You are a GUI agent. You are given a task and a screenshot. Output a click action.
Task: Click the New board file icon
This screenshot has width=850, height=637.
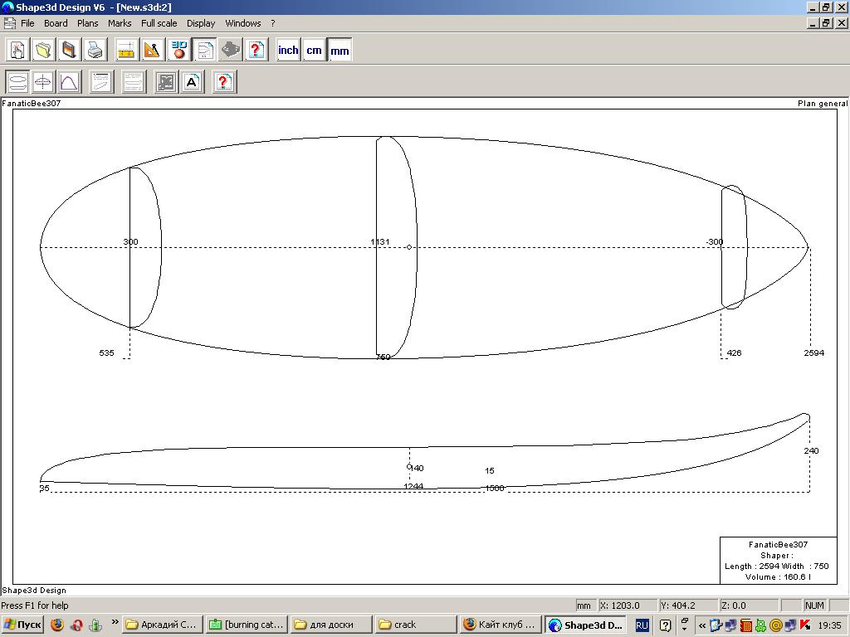[17, 51]
